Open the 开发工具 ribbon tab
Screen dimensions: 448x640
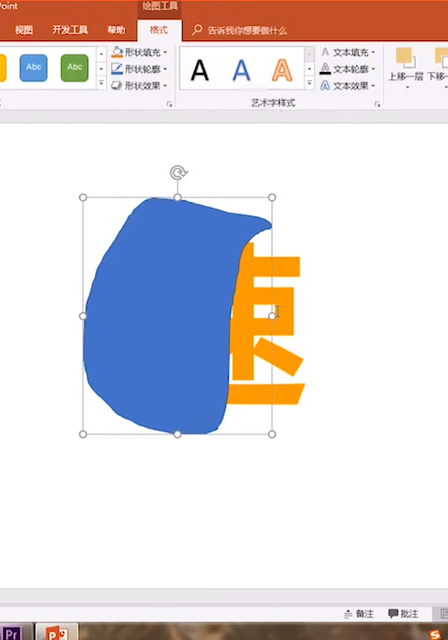coord(70,30)
